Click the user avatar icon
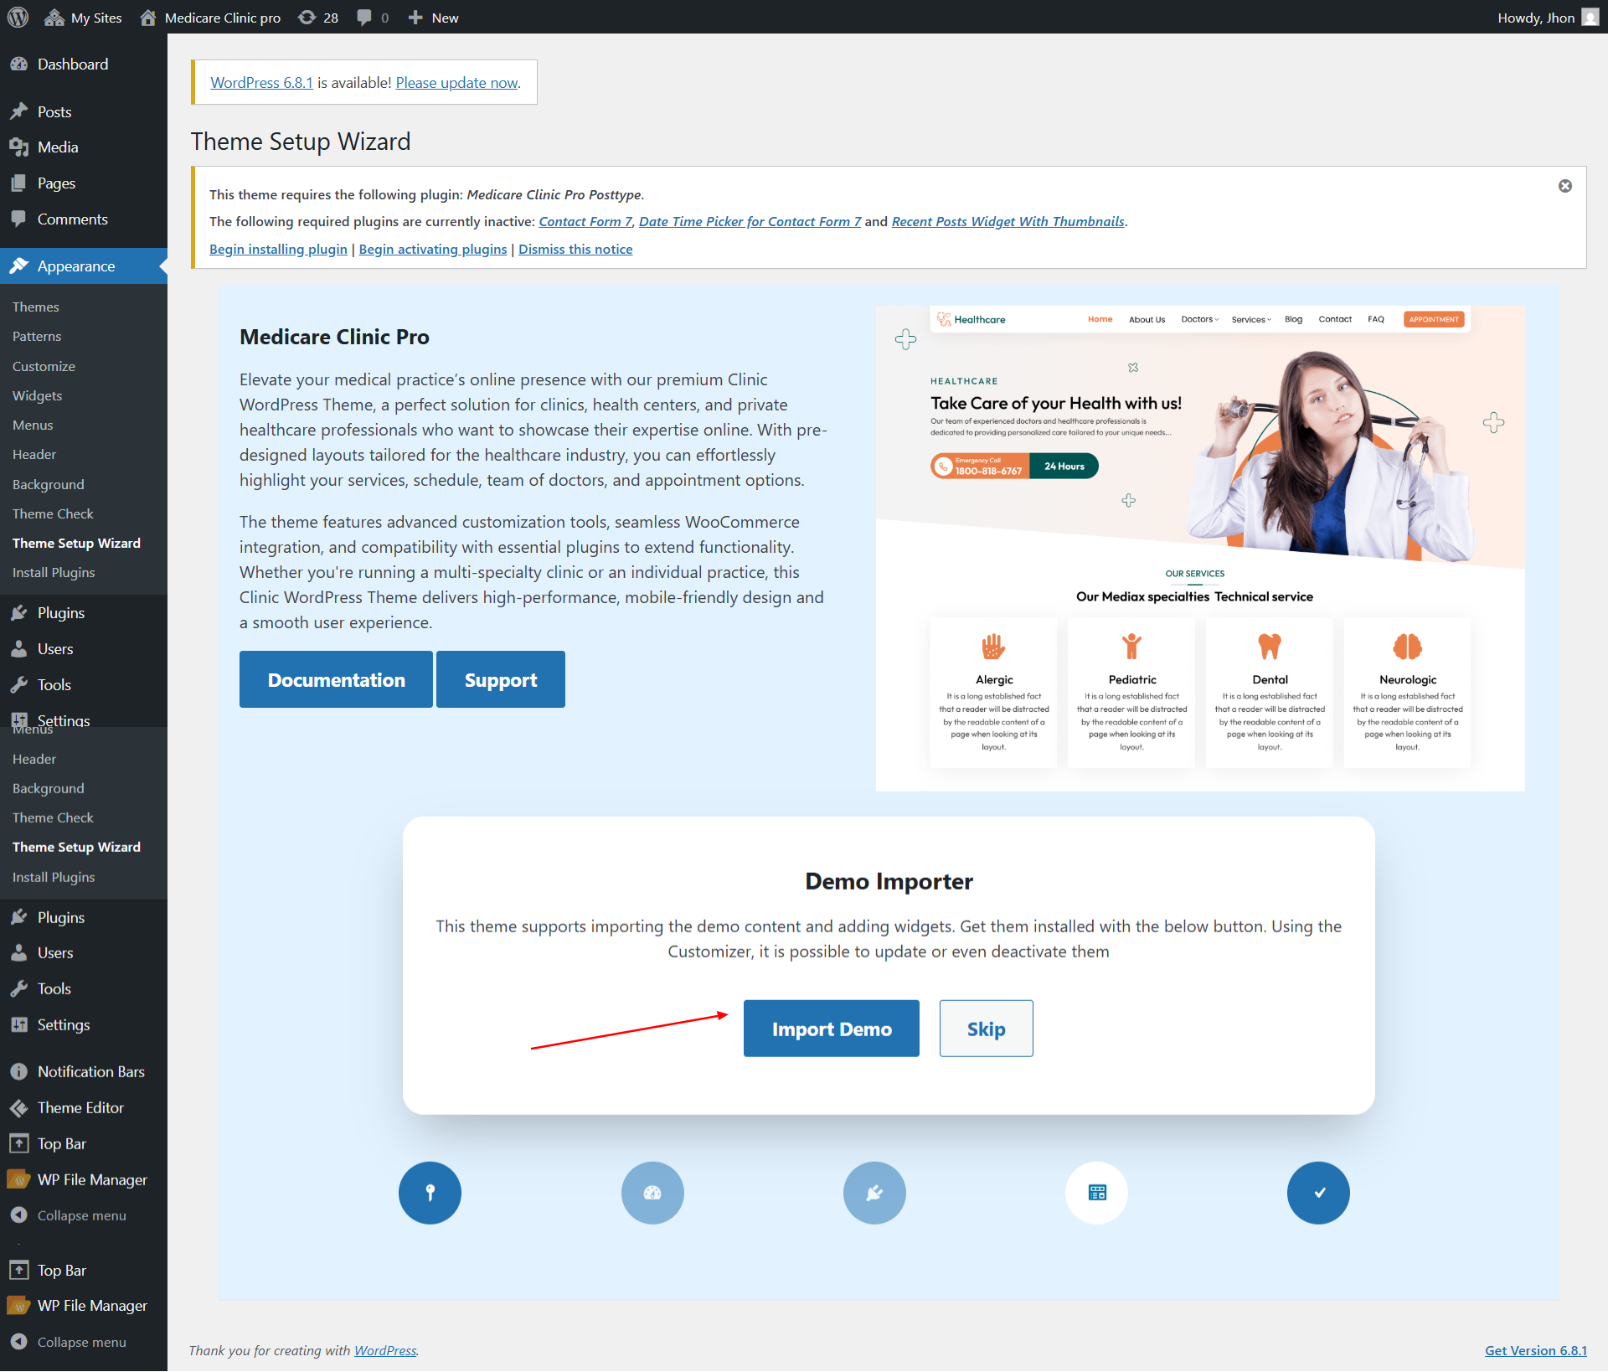The height and width of the screenshot is (1372, 1608). (x=1590, y=17)
